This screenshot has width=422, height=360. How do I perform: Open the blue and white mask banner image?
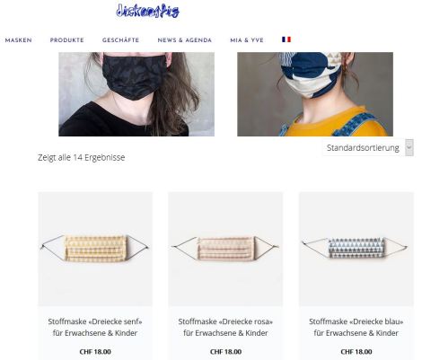(315, 94)
